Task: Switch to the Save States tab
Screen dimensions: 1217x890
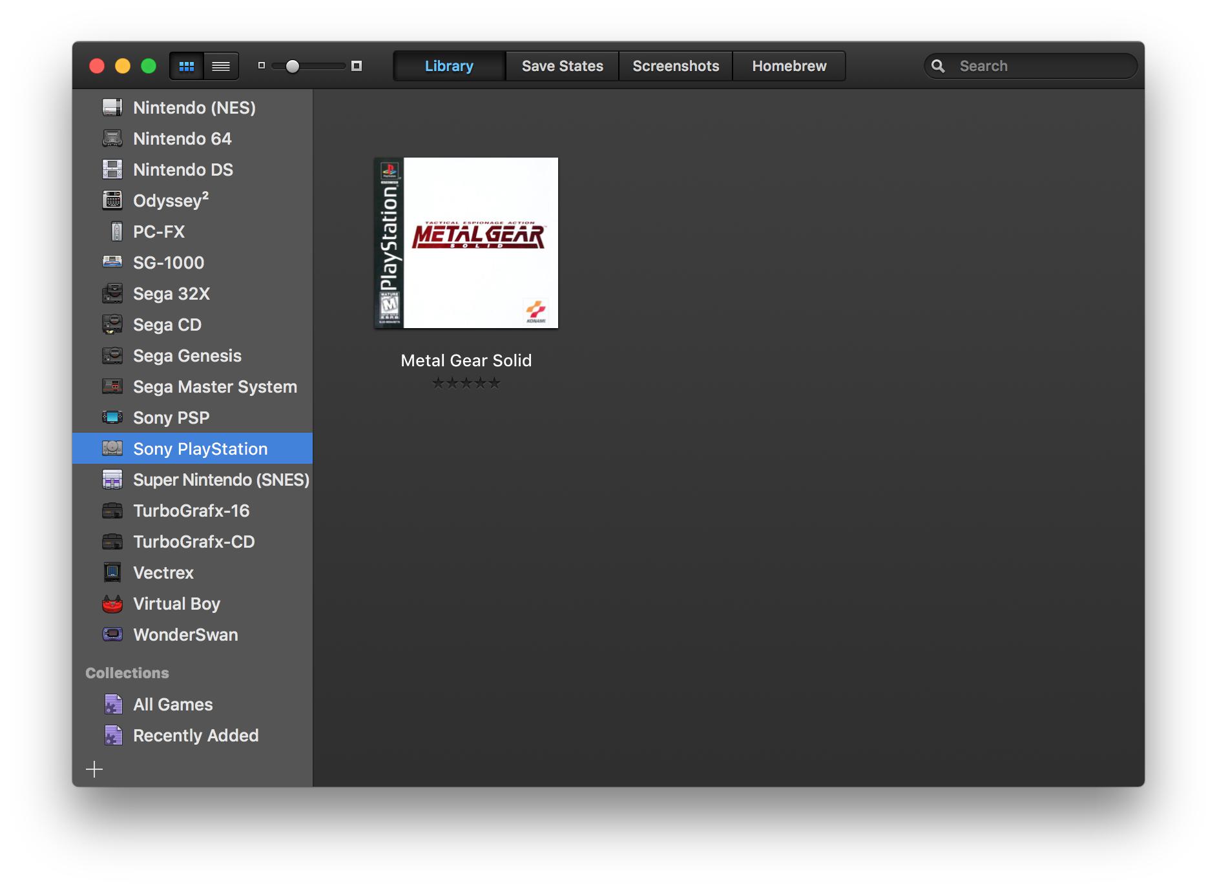Action: pyautogui.click(x=561, y=65)
